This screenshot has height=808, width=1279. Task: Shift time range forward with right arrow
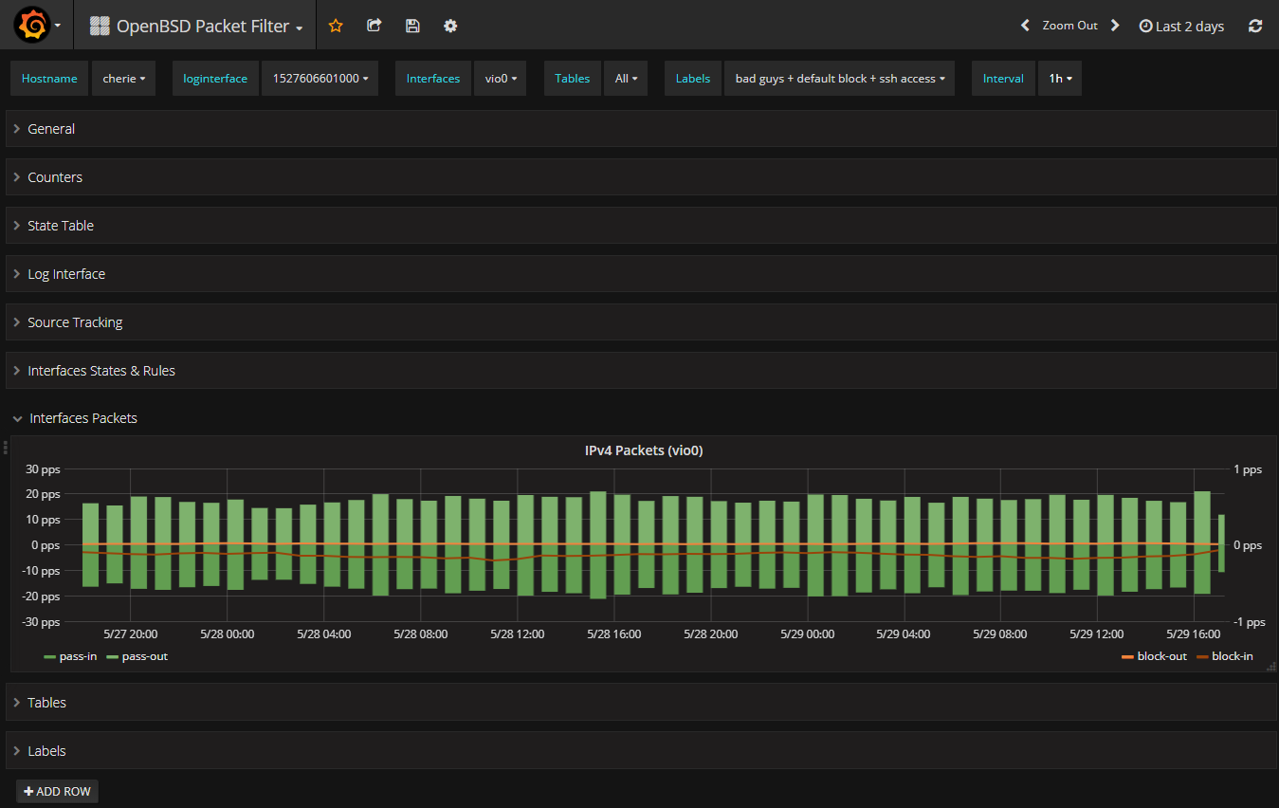[1115, 26]
